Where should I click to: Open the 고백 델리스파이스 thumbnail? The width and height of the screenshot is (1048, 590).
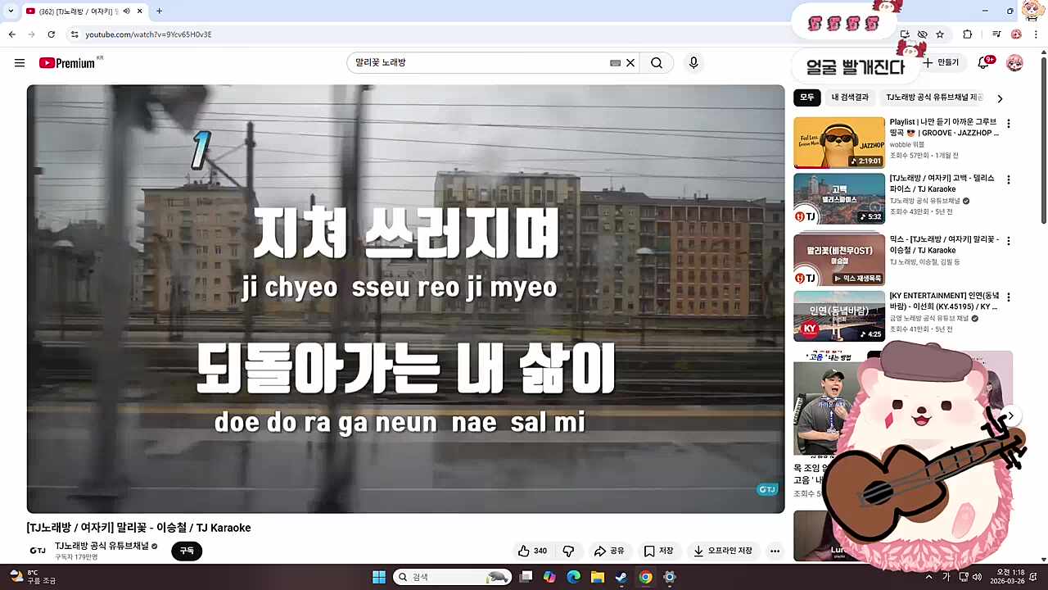pos(839,199)
